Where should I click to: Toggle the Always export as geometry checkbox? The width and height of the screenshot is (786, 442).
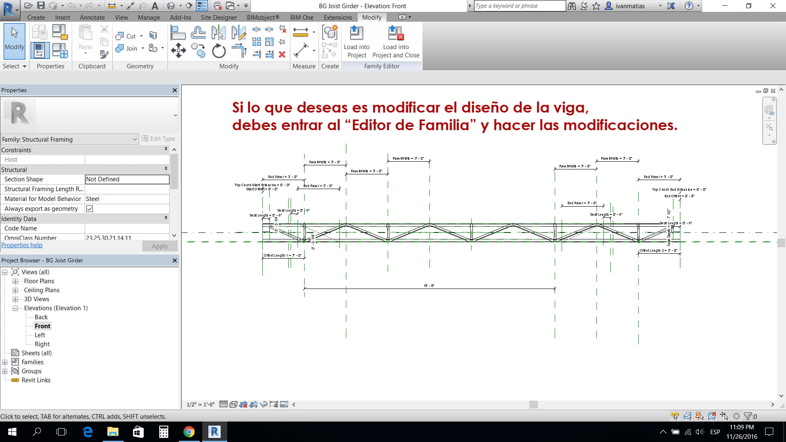coord(89,209)
